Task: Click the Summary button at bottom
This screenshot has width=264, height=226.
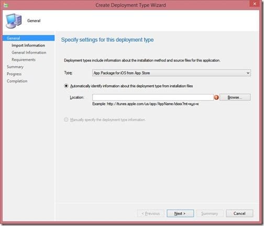Action: [x=210, y=213]
